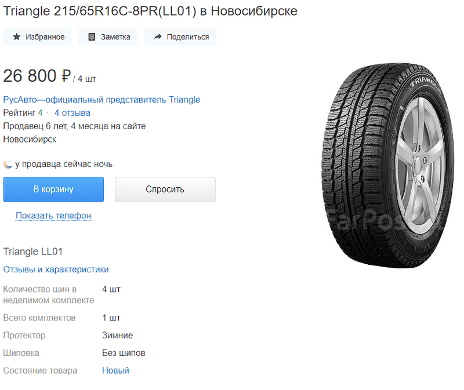Click the Зимние tread value
Screen dimensions: 464x390
click(x=117, y=336)
